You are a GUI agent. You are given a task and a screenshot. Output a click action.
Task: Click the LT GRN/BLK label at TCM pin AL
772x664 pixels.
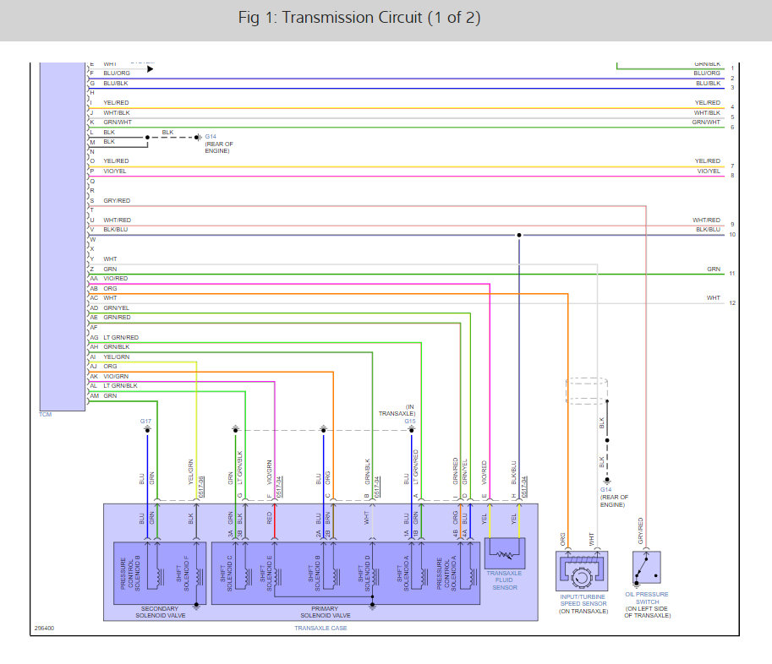point(121,385)
